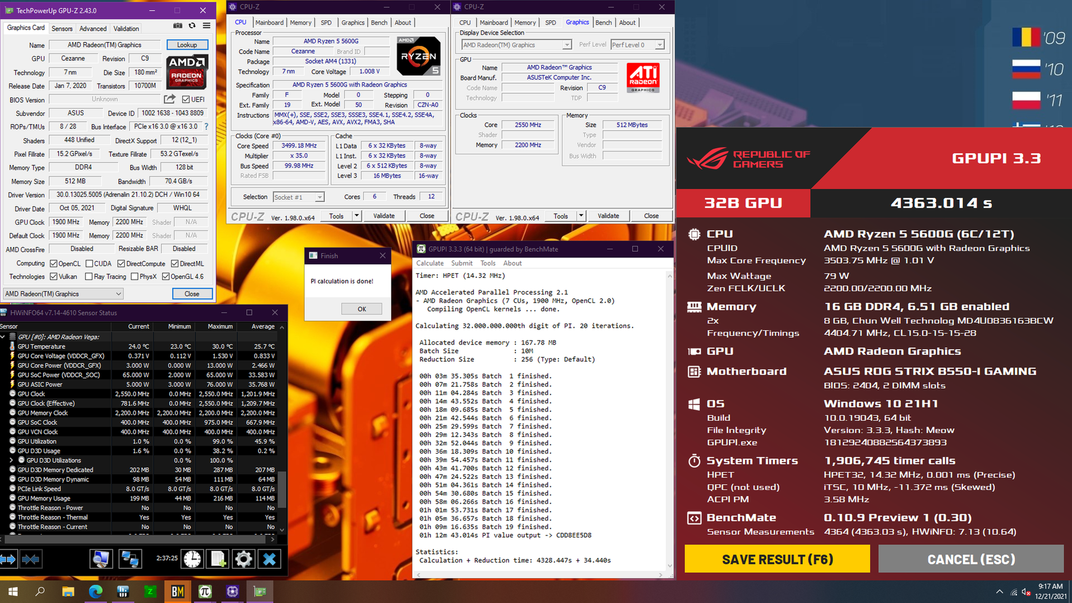Click Validate in CPU-Z CPU window
1072x603 pixels.
click(384, 216)
